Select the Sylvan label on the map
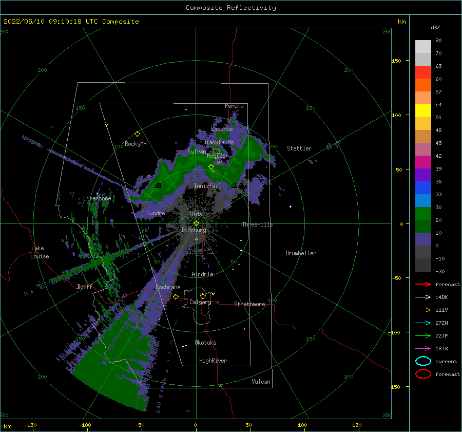This screenshot has width=462, height=432. [x=197, y=152]
